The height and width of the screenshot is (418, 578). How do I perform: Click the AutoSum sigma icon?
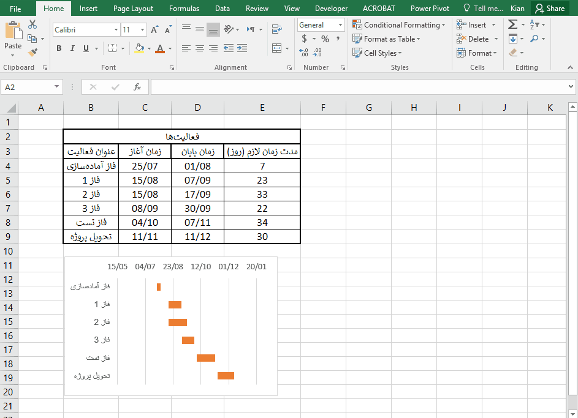point(512,24)
